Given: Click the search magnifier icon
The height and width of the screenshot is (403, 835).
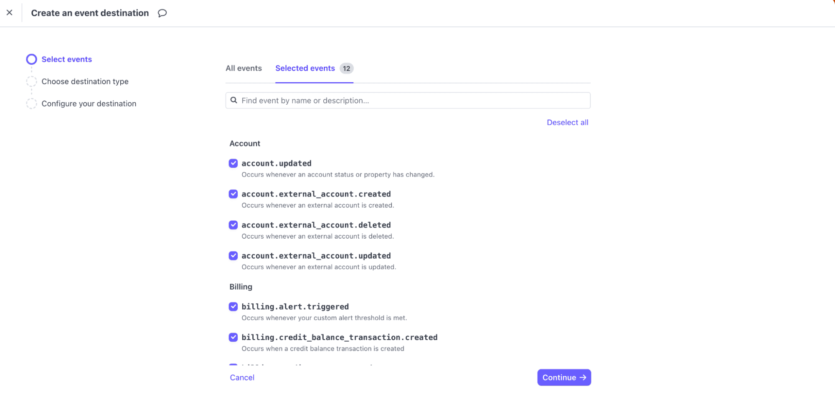Looking at the screenshot, I should click(234, 100).
